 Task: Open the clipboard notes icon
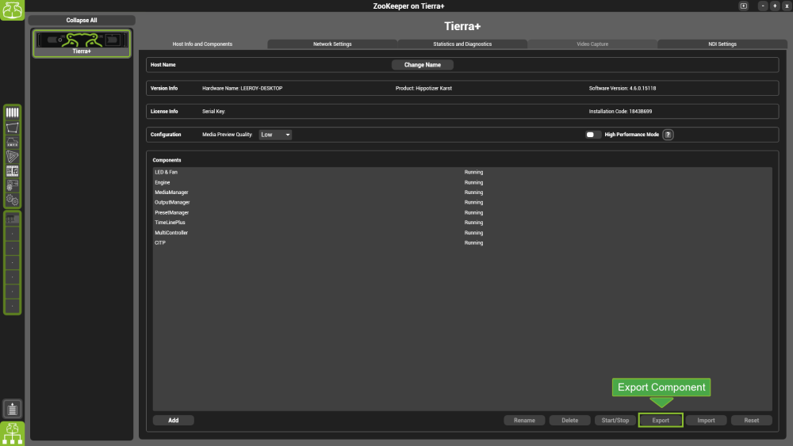12,409
